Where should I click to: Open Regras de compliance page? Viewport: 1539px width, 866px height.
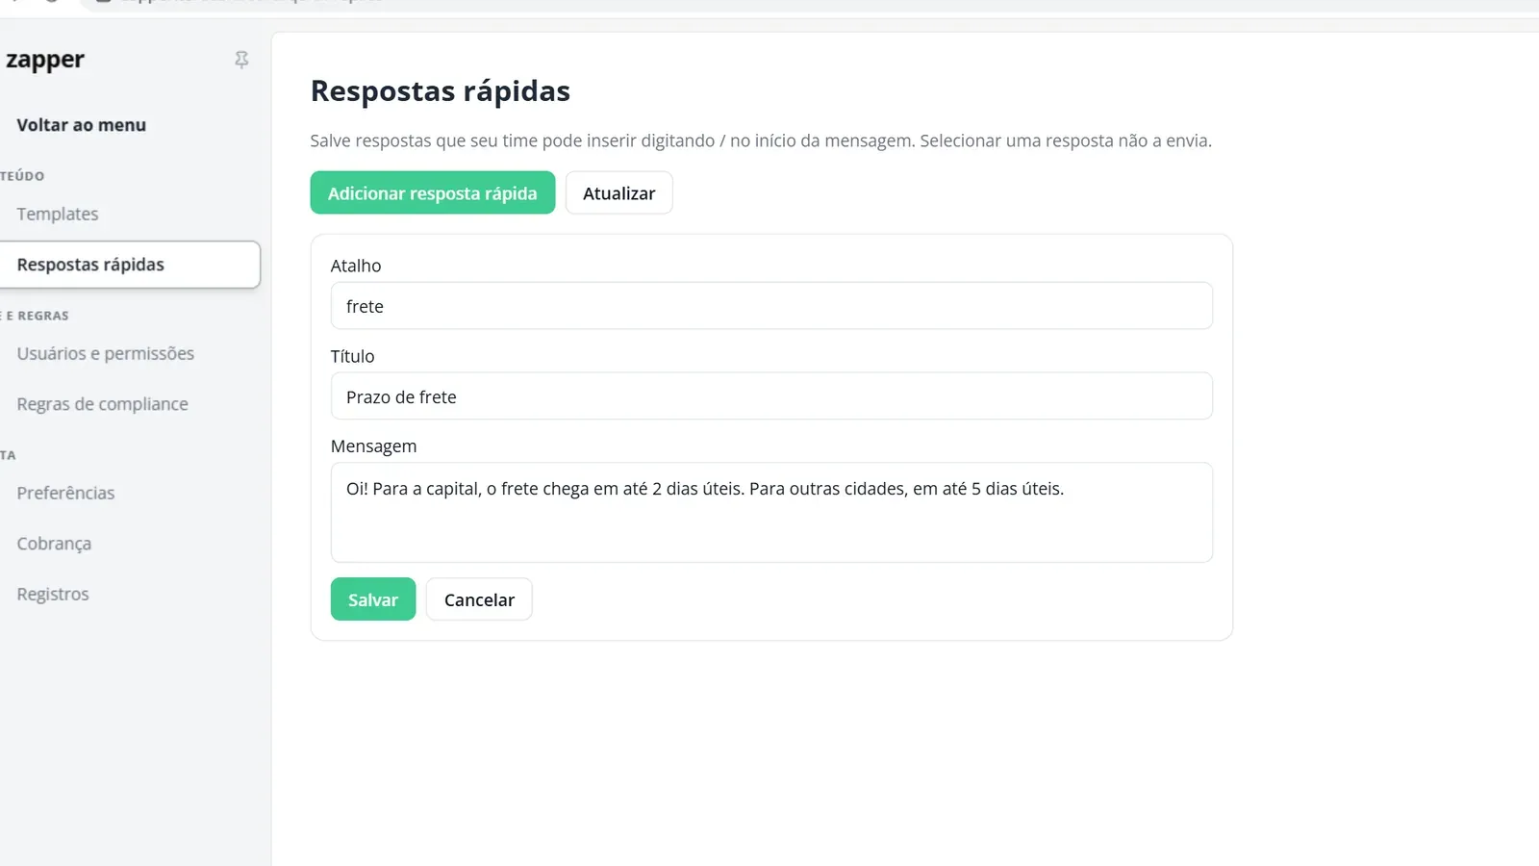coord(102,404)
